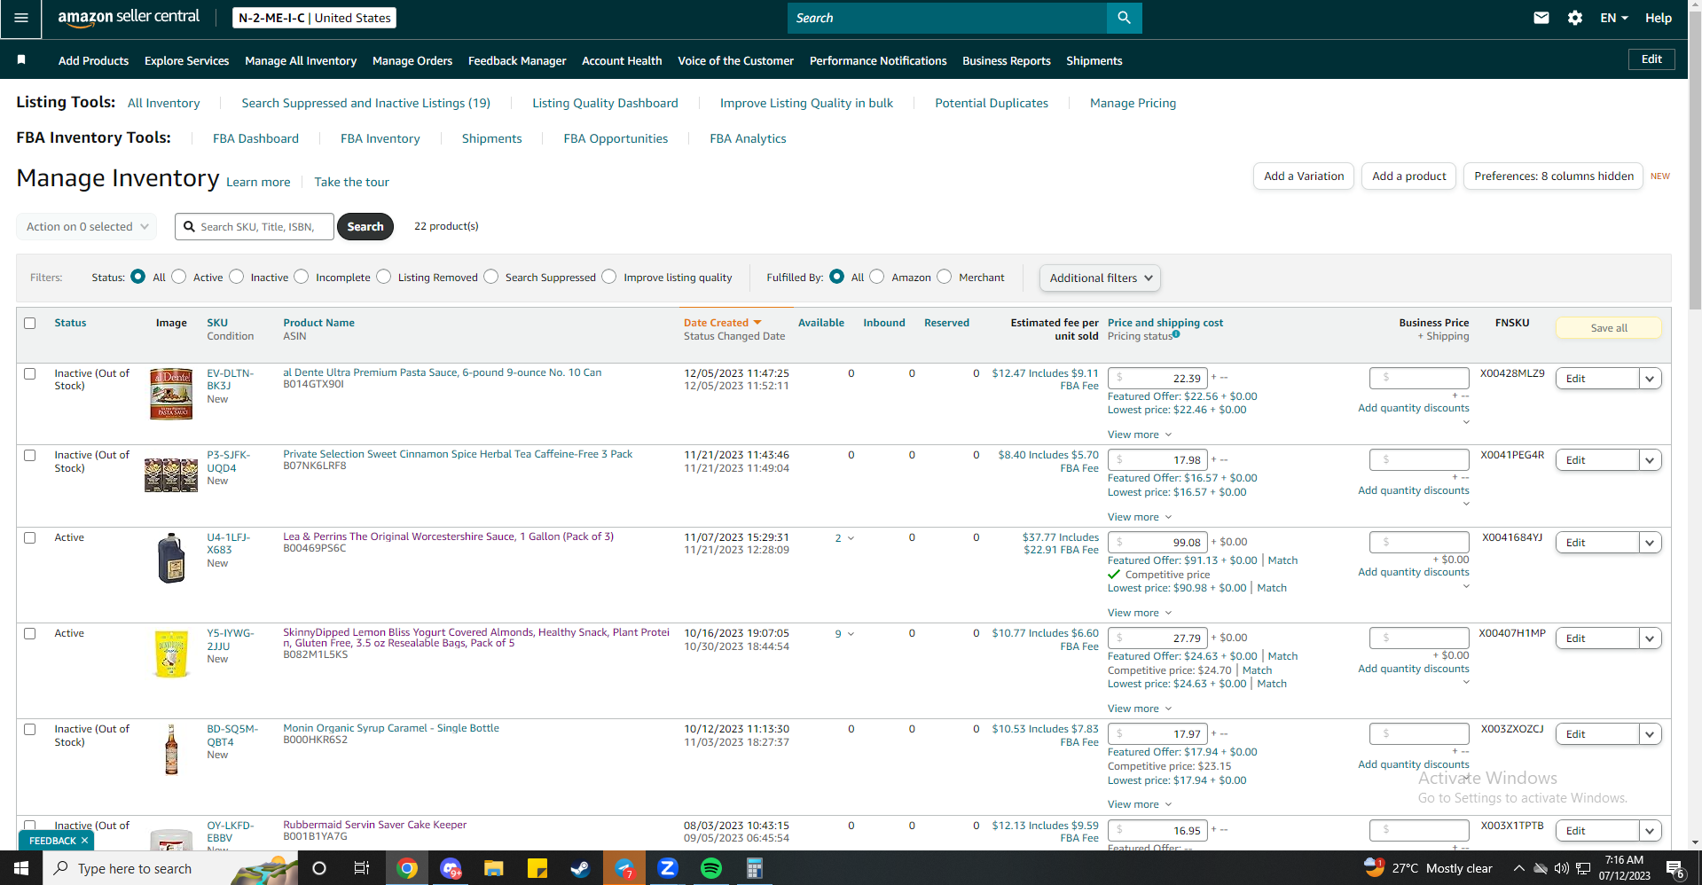
Task: Click the SkinnyDipped Almonds product image
Action: 171,654
